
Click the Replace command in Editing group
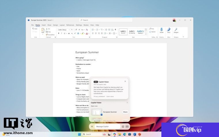point(152,32)
